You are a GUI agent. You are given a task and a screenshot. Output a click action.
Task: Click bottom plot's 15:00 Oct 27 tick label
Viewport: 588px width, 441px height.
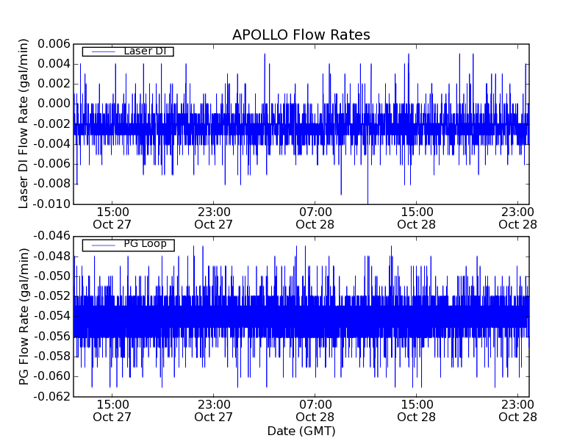coord(112,411)
